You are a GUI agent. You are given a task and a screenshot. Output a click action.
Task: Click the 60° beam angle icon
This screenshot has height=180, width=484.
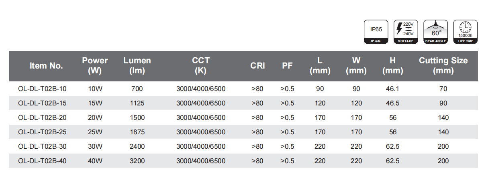click(436, 31)
